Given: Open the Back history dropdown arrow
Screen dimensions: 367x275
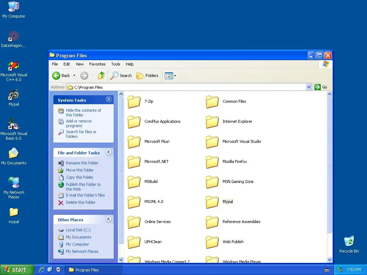Looking at the screenshot, I should [x=74, y=76].
